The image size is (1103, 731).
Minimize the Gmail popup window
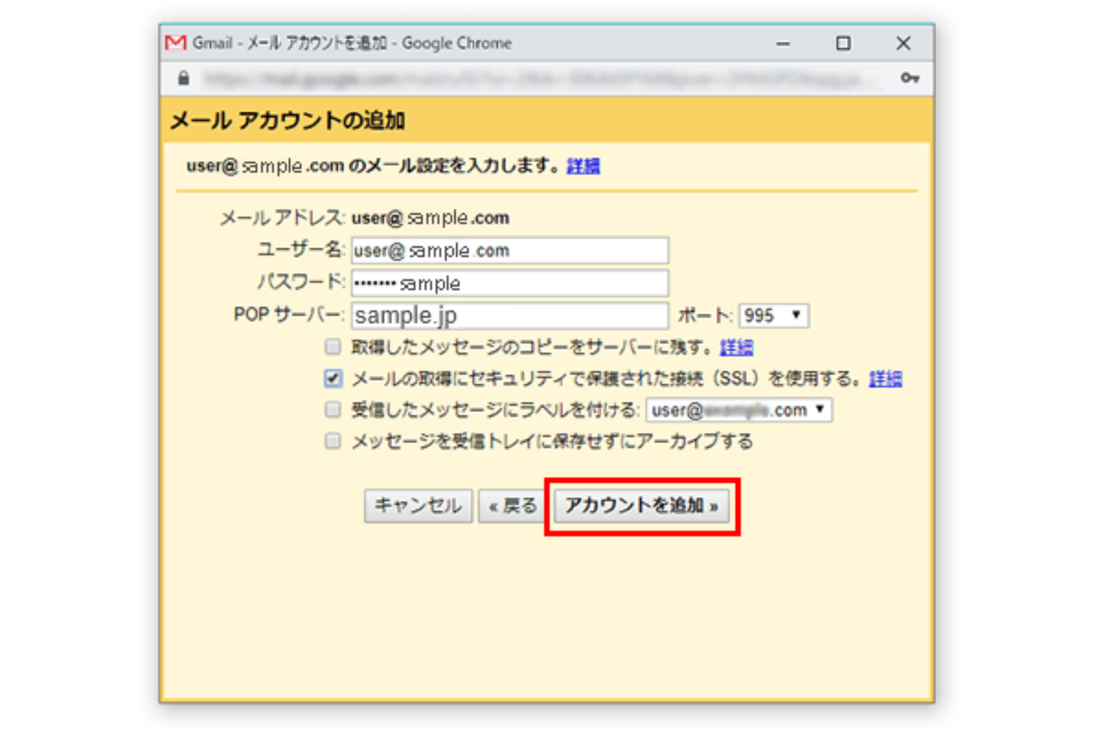click(x=782, y=43)
